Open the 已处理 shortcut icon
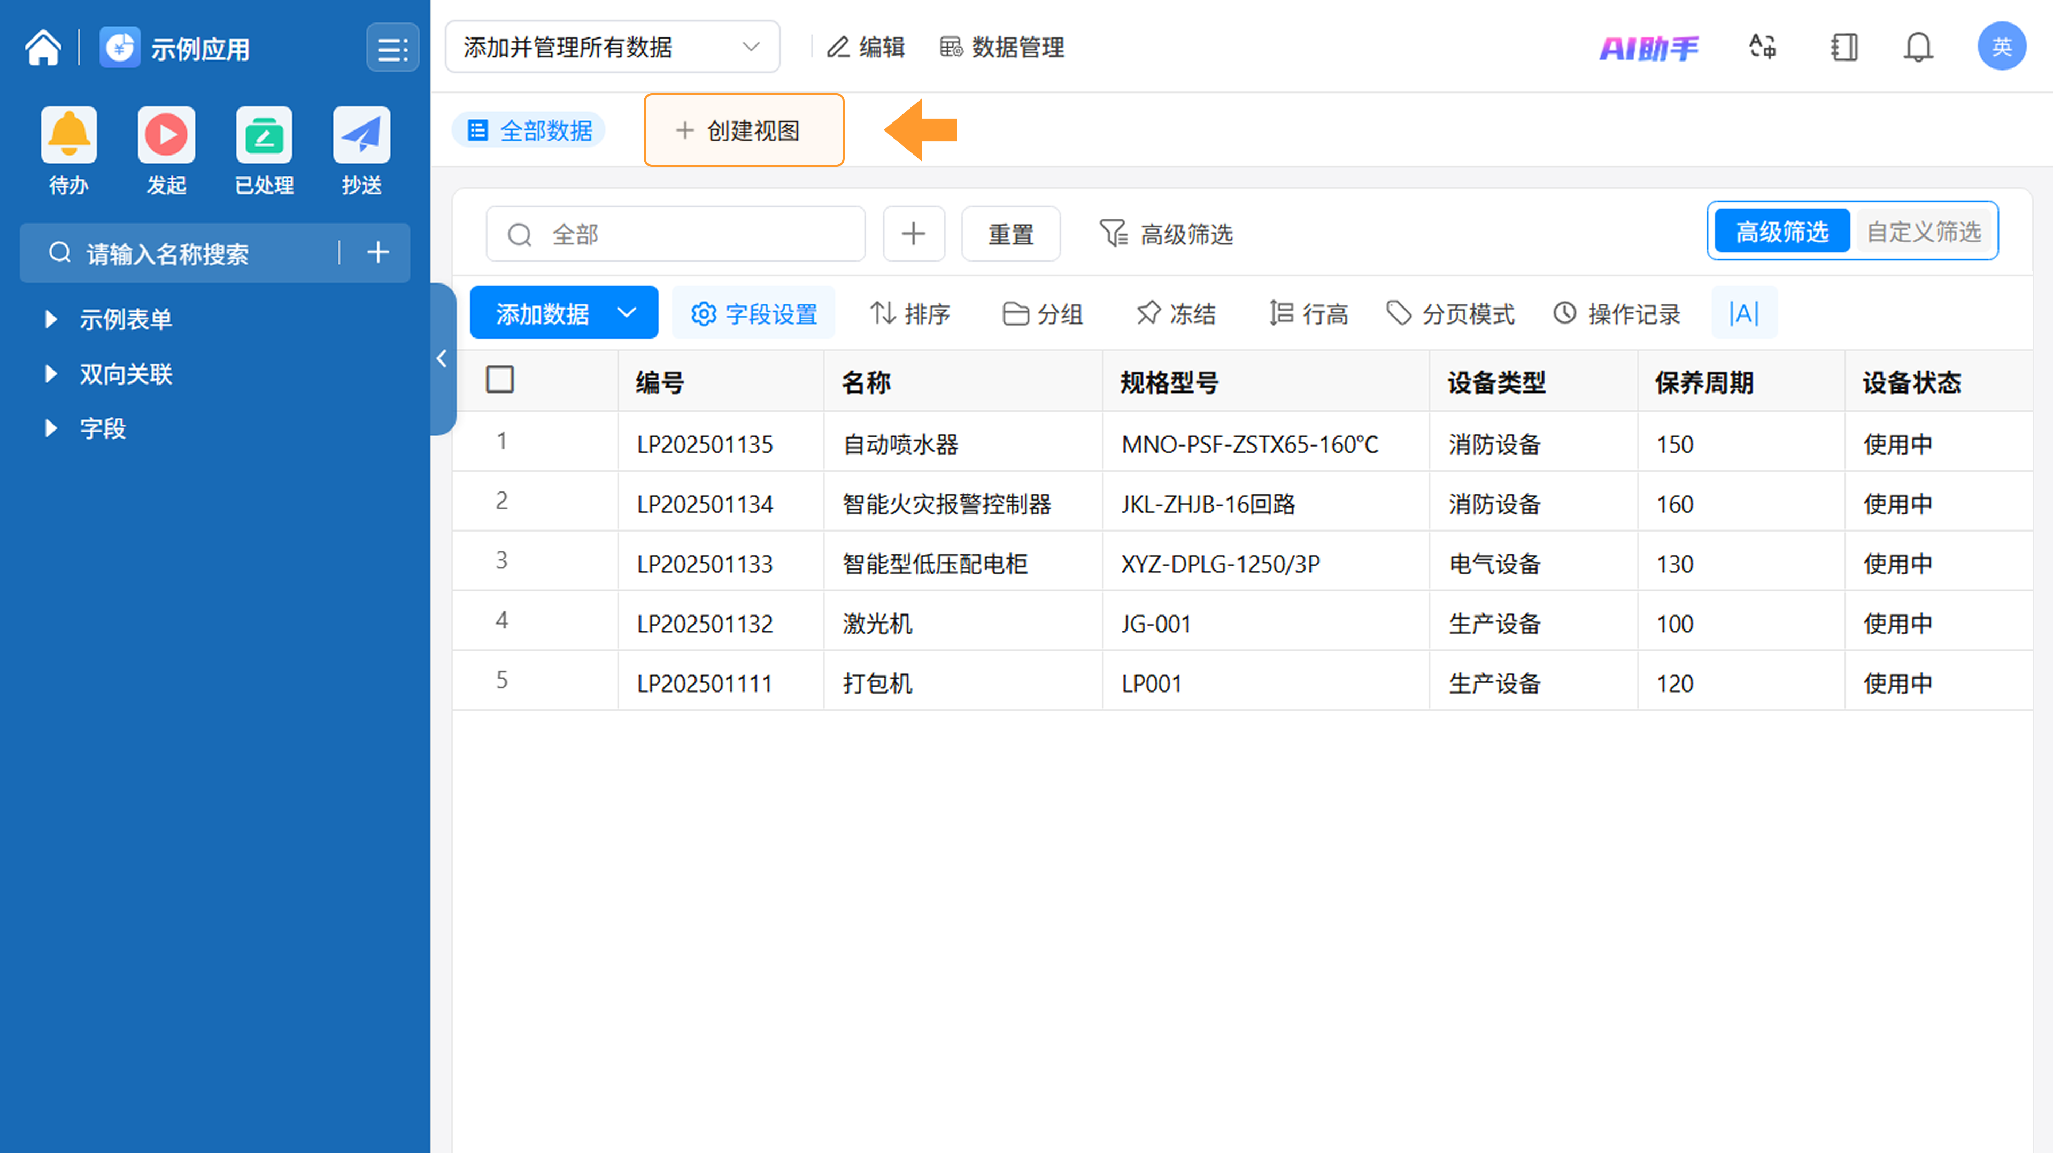This screenshot has height=1153, width=2053. [264, 135]
